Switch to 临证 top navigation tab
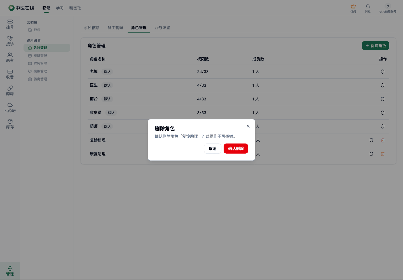 tap(46, 8)
